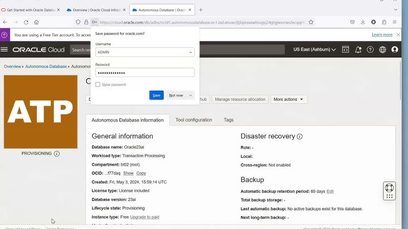Click the support lifebuoy help widget
Image resolution: width=408 pixels, height=229 pixels.
389,191
